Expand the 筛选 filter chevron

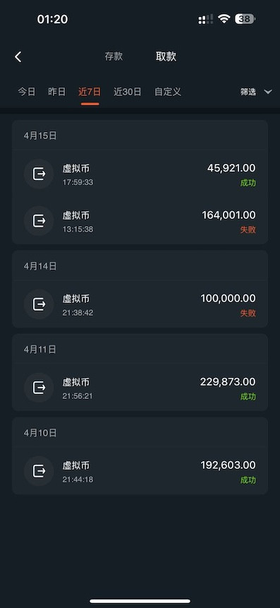pyautogui.click(x=267, y=92)
